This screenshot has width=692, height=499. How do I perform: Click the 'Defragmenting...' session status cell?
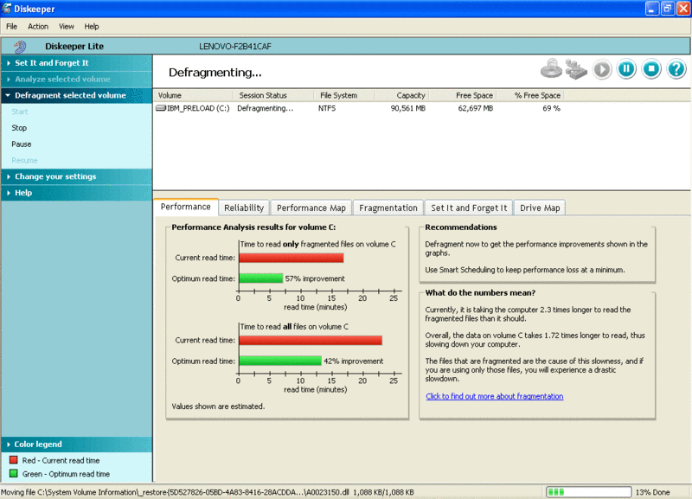click(x=265, y=108)
